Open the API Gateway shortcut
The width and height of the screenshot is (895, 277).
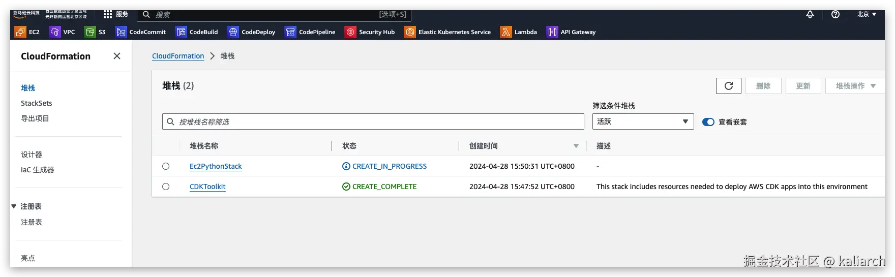[x=571, y=32]
